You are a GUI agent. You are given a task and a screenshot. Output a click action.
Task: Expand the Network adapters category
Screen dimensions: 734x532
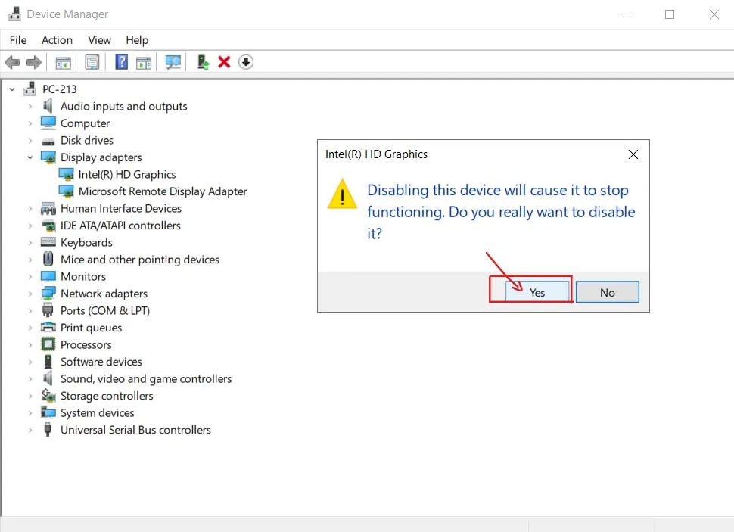[x=30, y=294]
